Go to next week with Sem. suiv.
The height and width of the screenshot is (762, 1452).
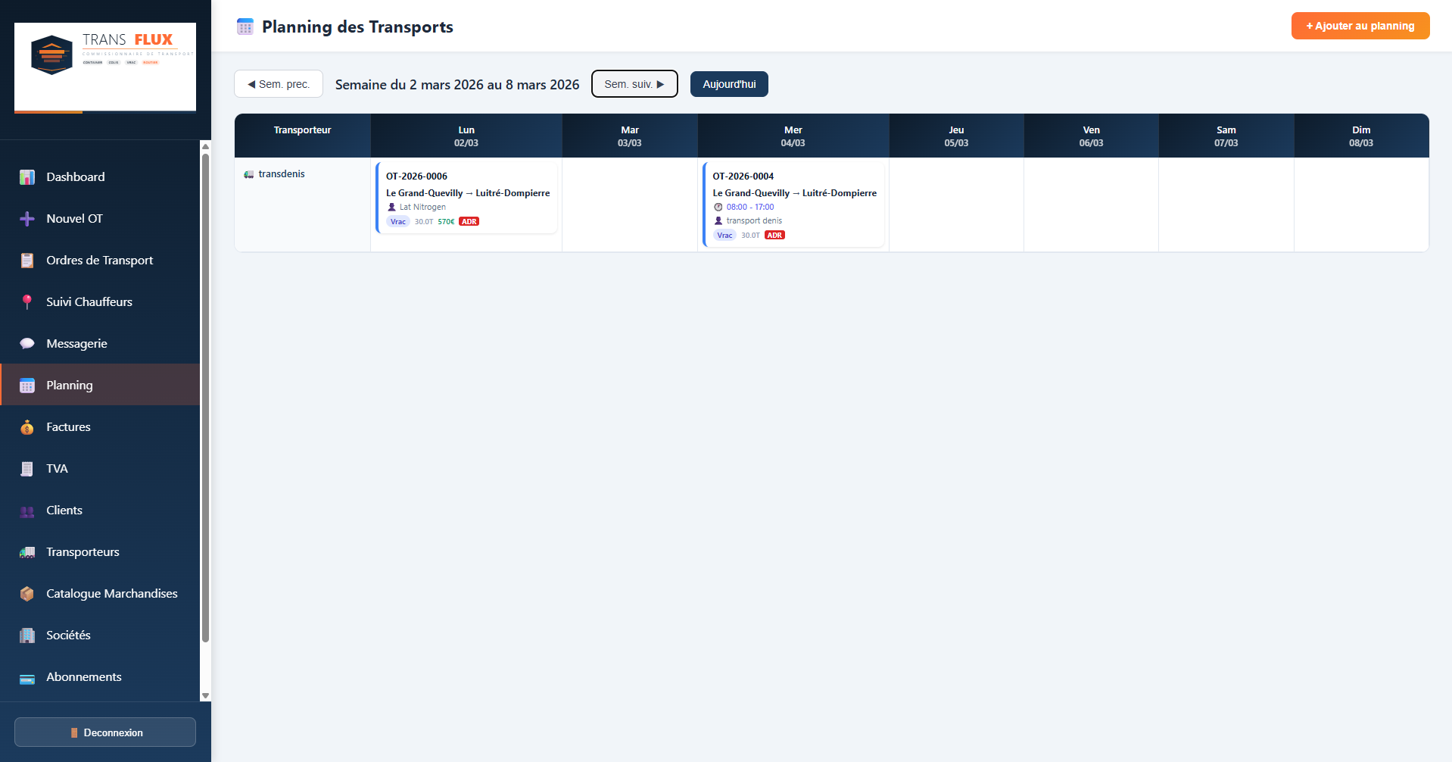[x=634, y=83]
